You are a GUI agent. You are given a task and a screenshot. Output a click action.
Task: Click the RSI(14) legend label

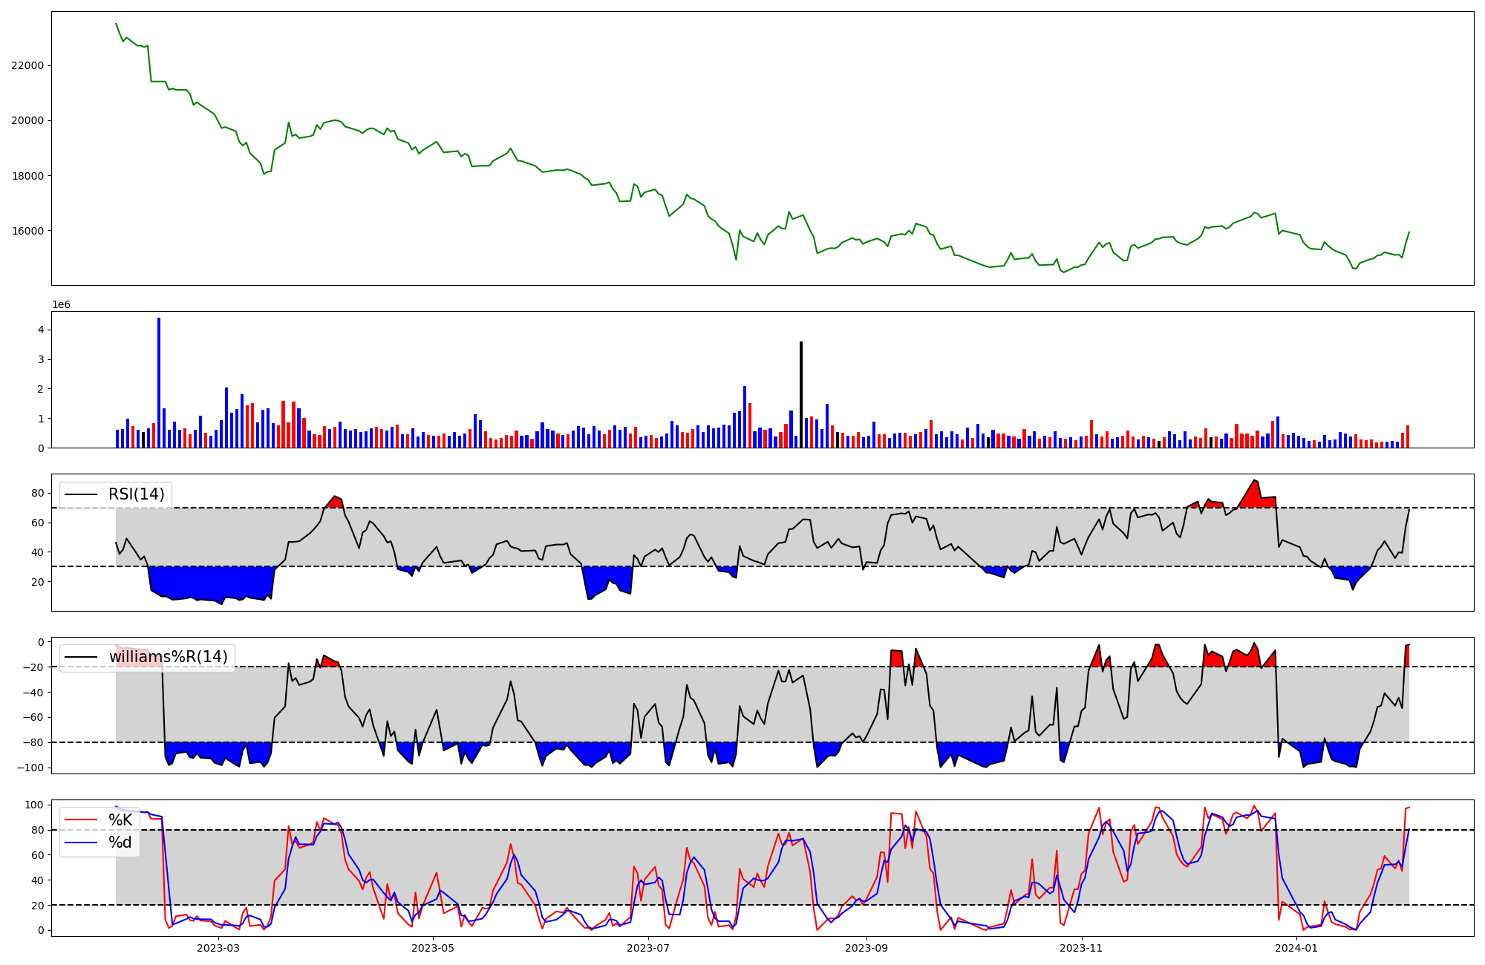(x=137, y=494)
